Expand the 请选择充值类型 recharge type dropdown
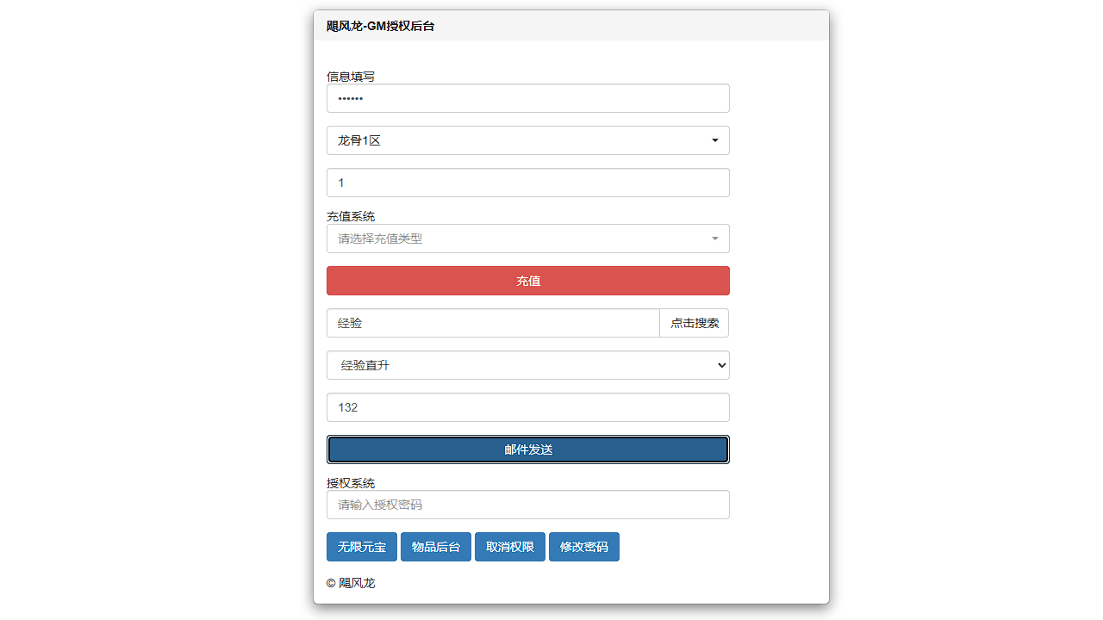1103x620 pixels. click(527, 239)
